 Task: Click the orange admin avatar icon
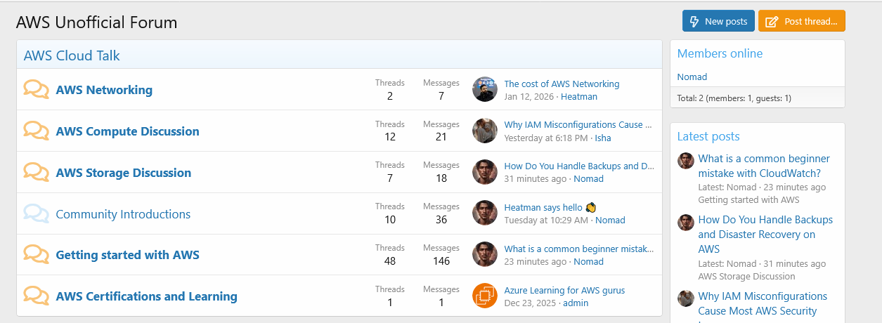pos(485,296)
